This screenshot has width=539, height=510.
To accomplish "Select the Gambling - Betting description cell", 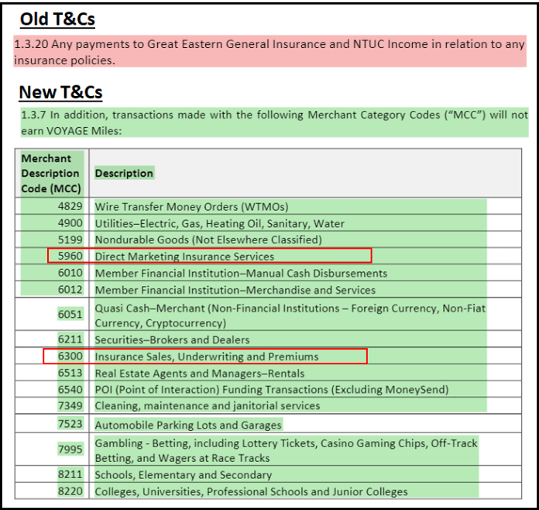I will pos(286,450).
